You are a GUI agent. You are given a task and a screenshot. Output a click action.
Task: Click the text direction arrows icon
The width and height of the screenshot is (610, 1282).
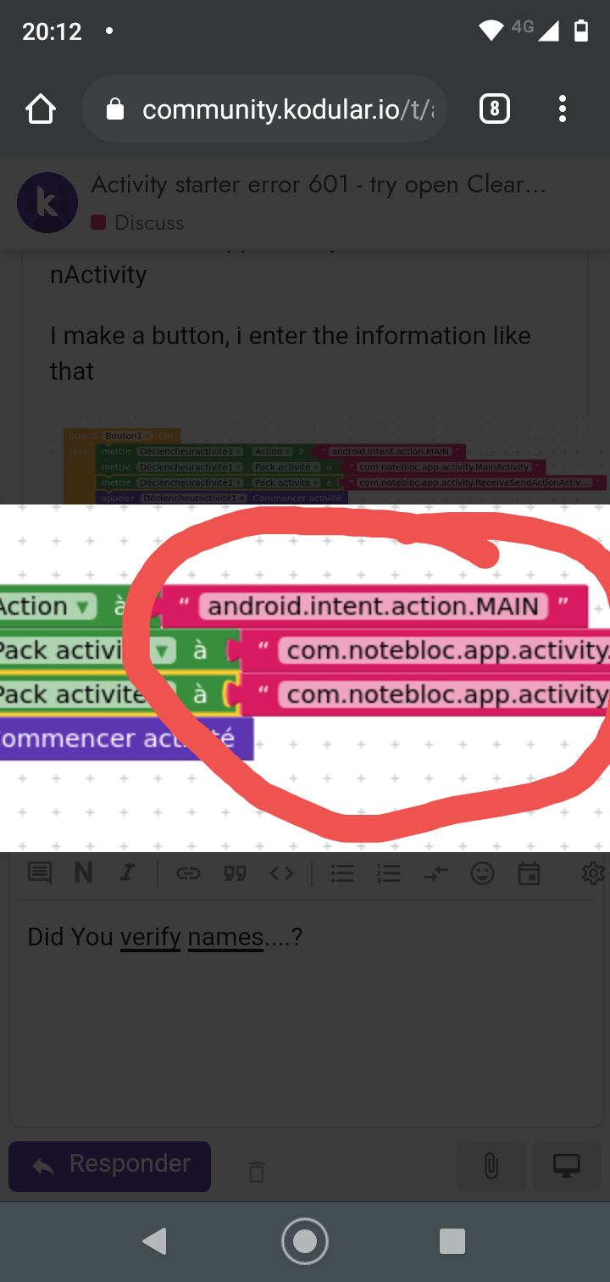[435, 873]
